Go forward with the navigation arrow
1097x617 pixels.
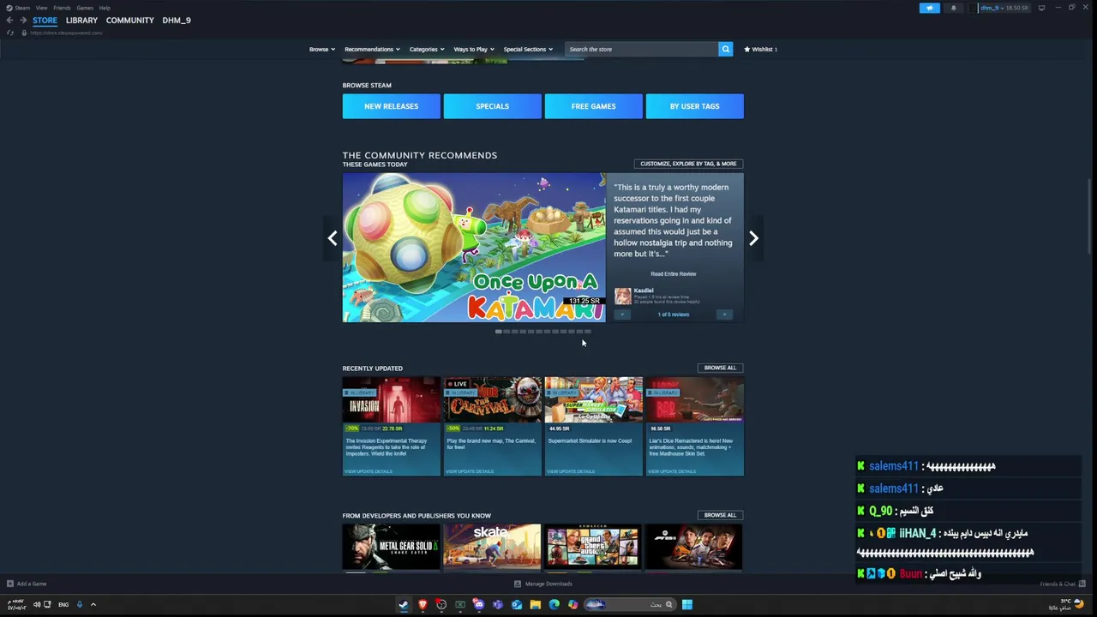point(23,20)
